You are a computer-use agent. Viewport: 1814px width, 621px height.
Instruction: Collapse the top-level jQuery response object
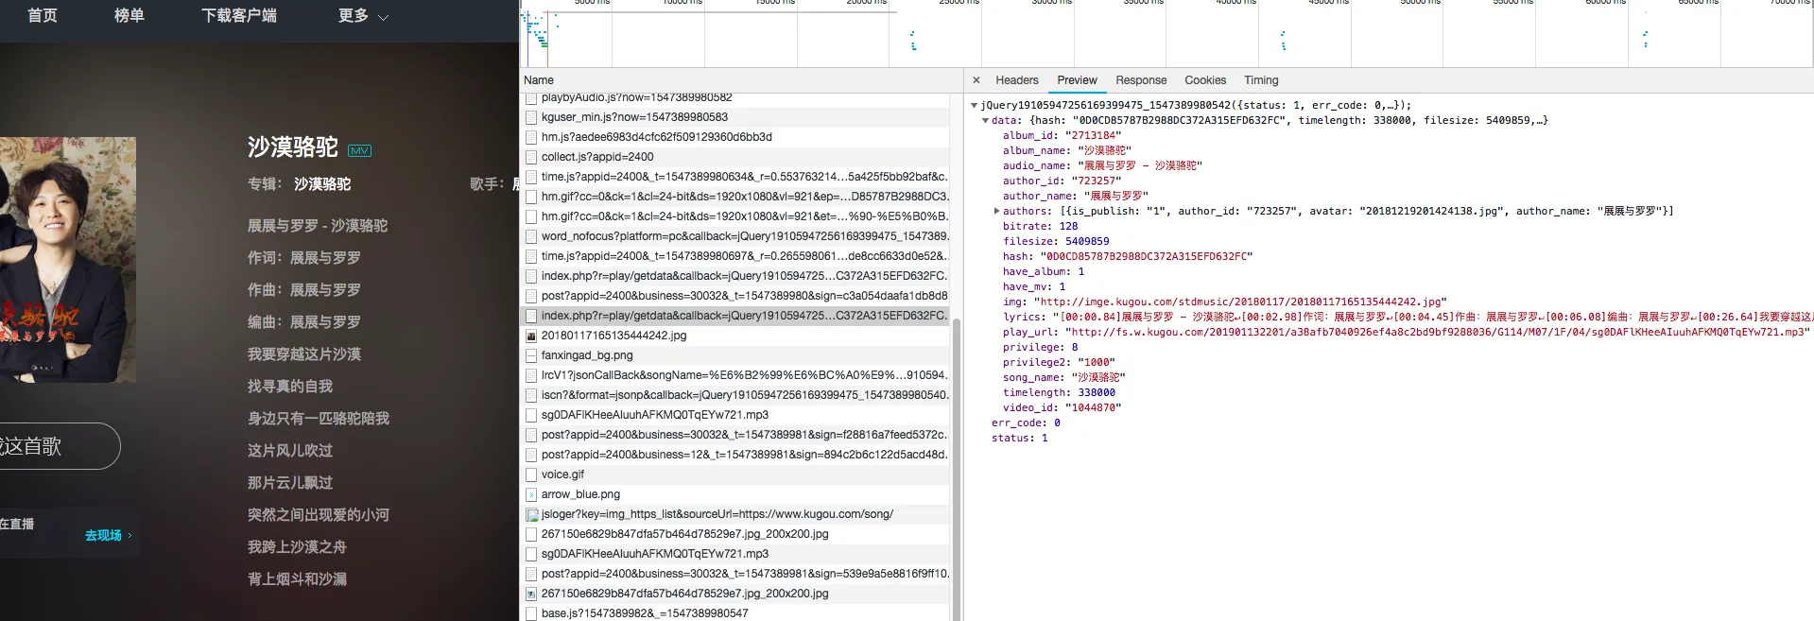[974, 105]
